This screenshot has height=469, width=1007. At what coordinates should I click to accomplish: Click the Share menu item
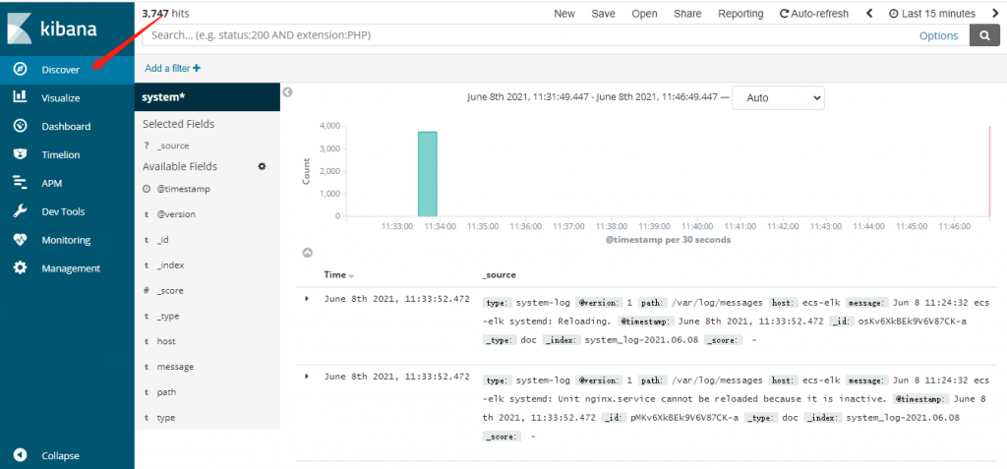click(687, 14)
